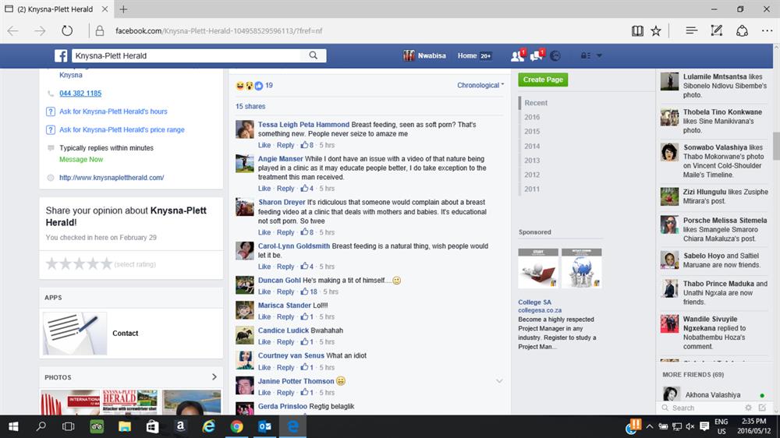Open Task View in taskbar
The image size is (780, 438).
coord(68,426)
